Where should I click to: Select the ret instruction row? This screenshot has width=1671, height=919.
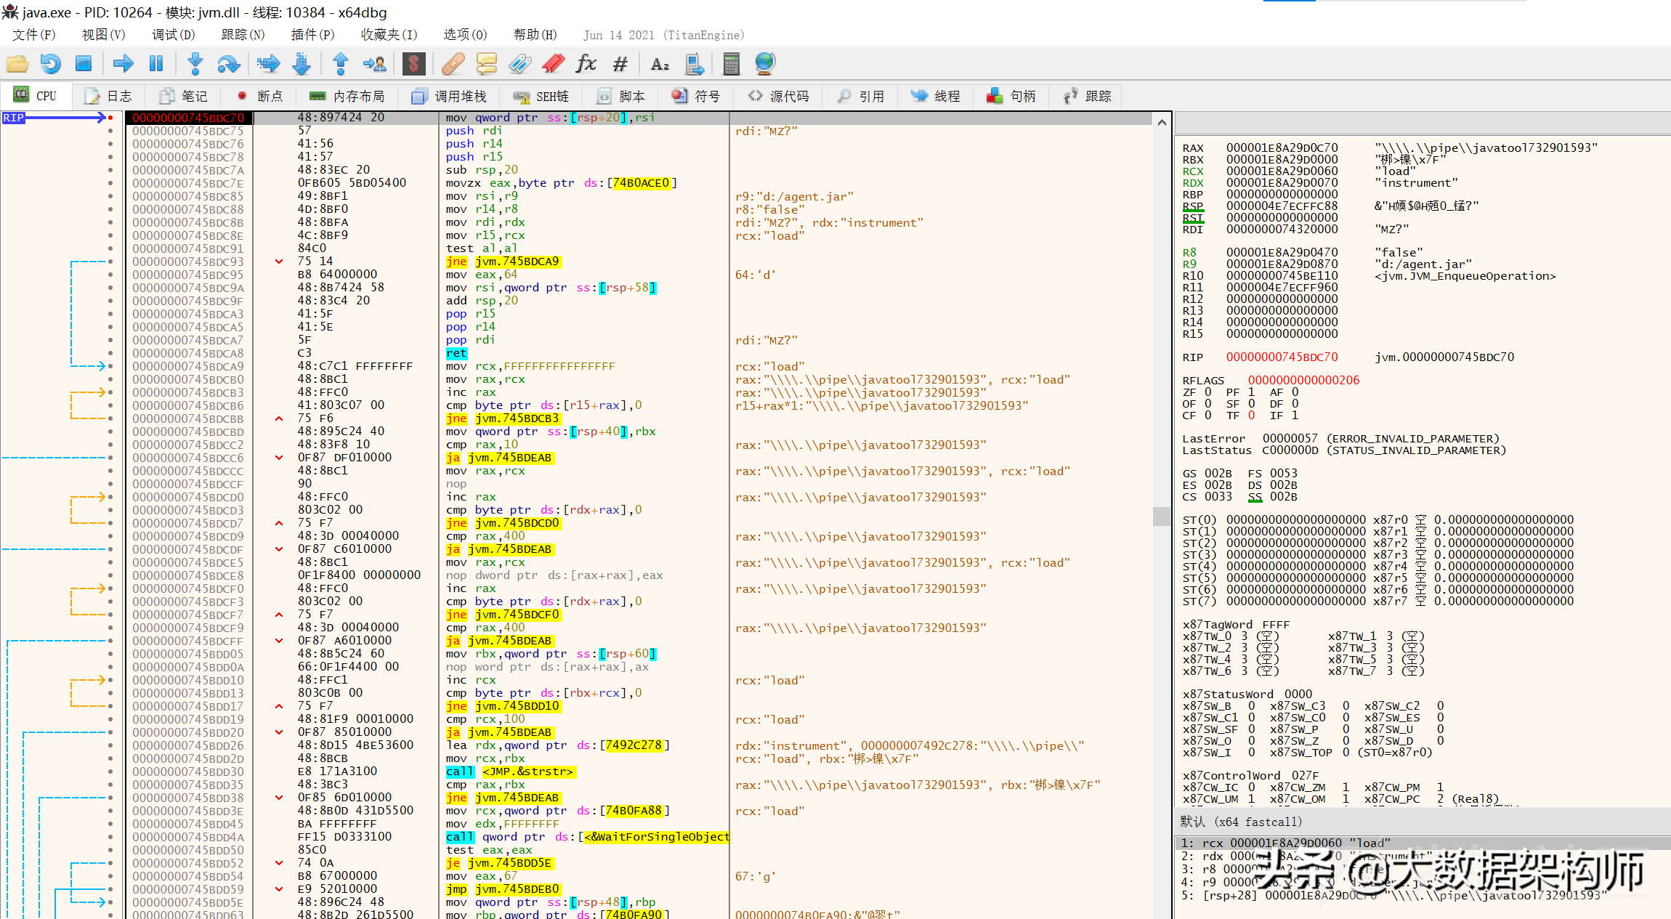(x=457, y=353)
